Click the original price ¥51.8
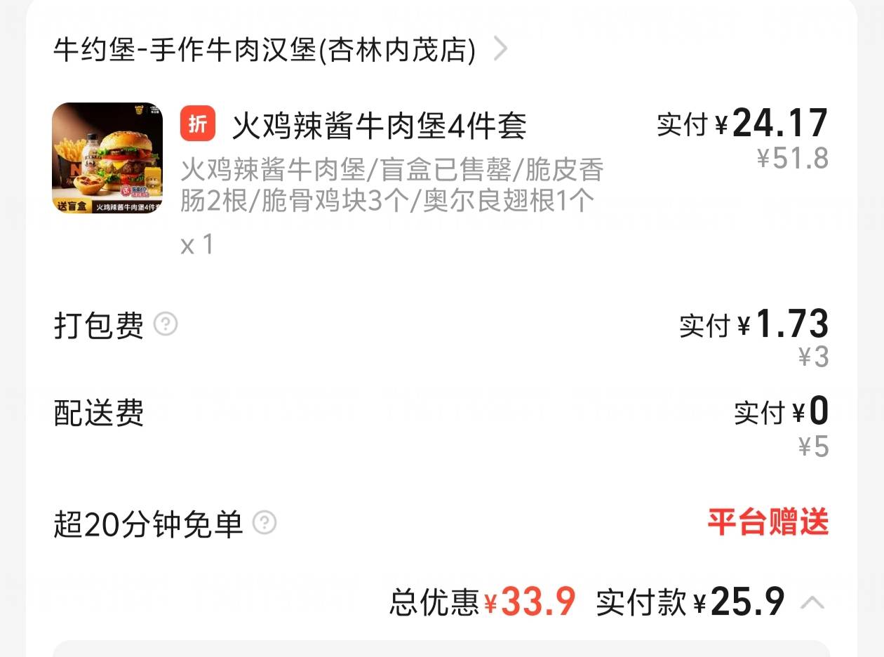Viewport: 884px width, 657px height. click(x=793, y=159)
